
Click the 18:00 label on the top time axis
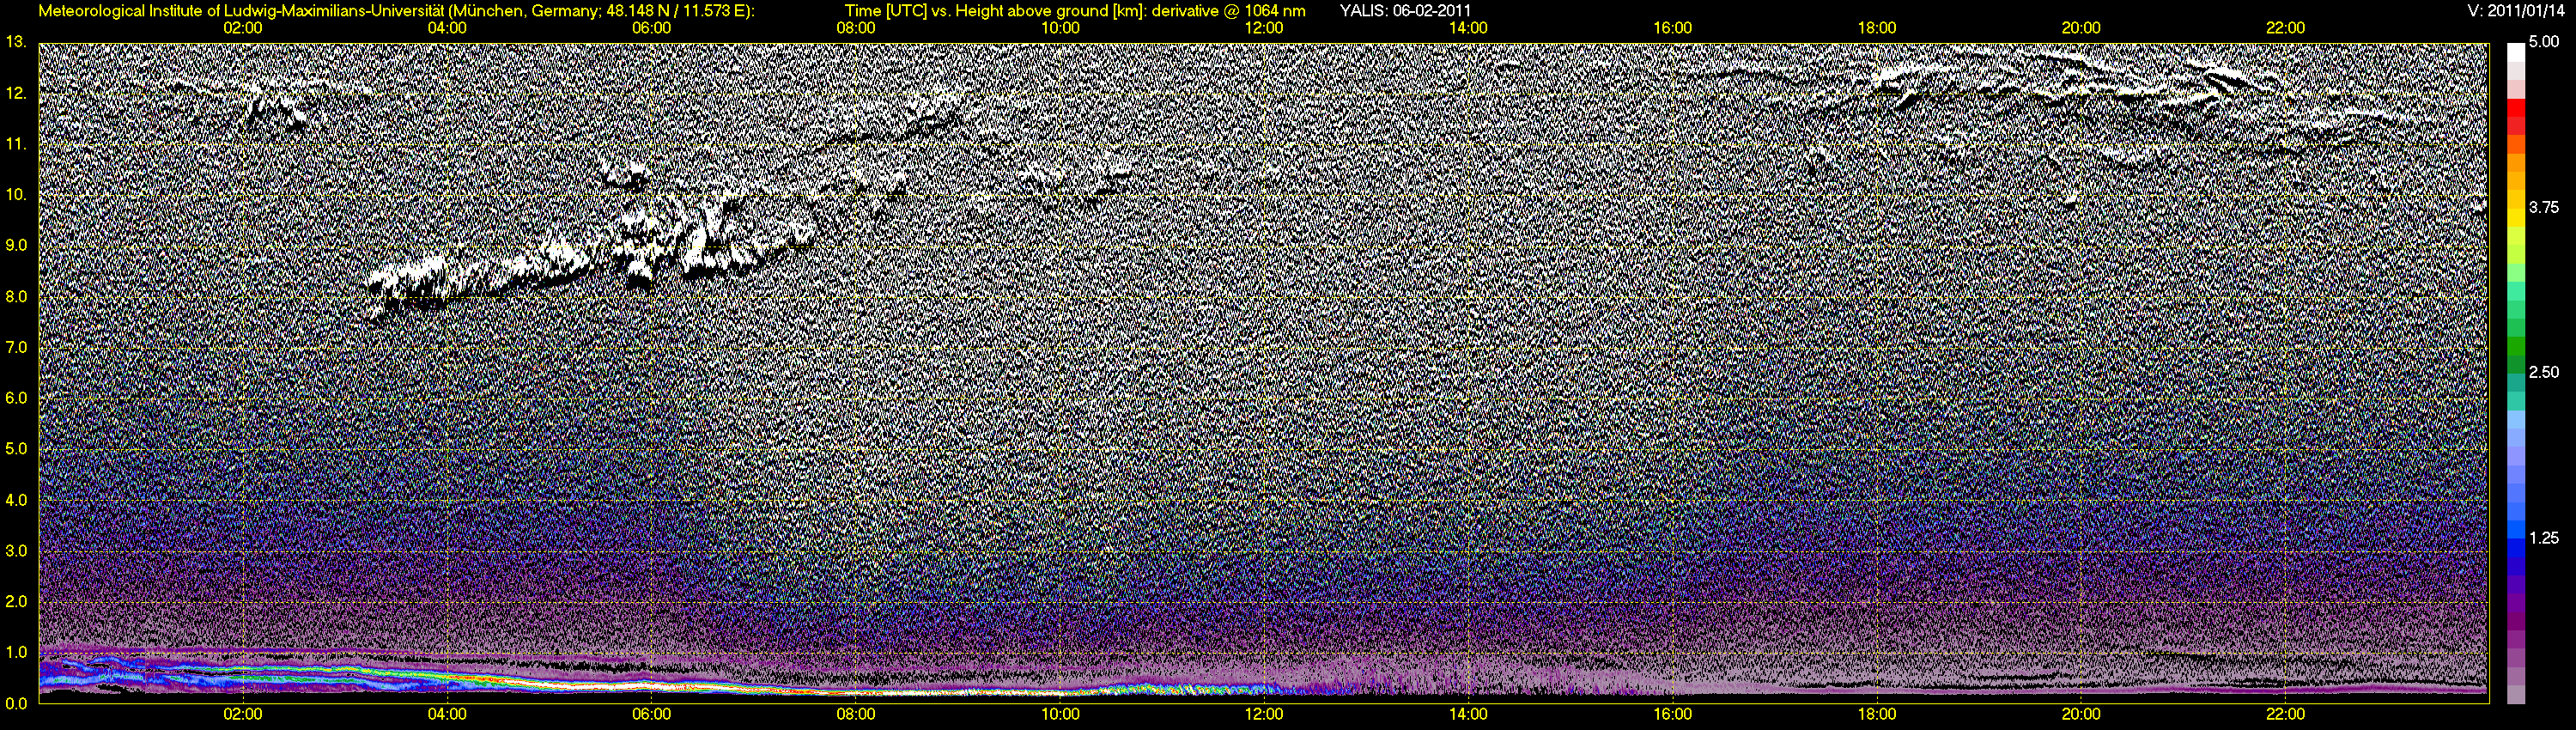coord(1877,28)
